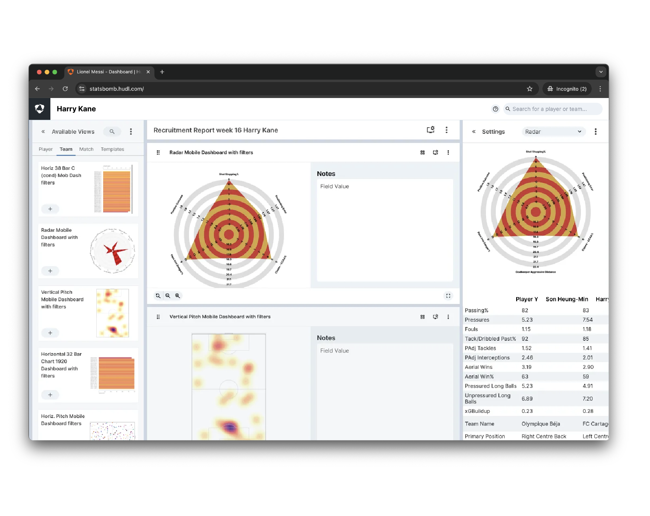Click the Vertical Pitch widget Notes field

(x=385, y=392)
